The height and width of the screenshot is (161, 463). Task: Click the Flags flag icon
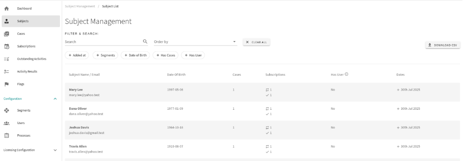coord(7,84)
